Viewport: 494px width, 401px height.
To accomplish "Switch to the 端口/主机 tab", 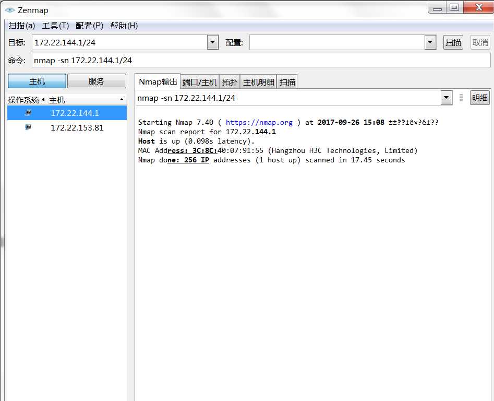I will pos(199,82).
